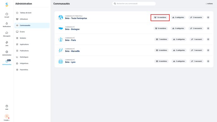This screenshot has width=217, height=122.
Task: Click the settings gear for Beta - Bretagne
Action: pos(208,28)
